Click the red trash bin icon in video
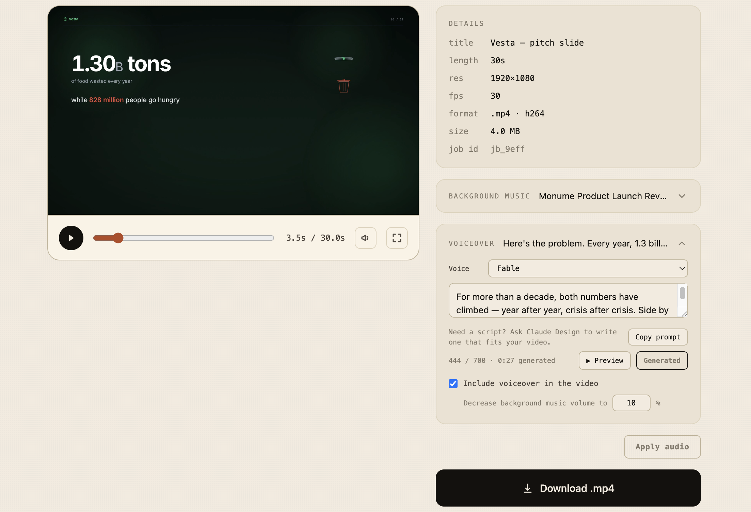Viewport: 751px width, 512px height. tap(344, 85)
